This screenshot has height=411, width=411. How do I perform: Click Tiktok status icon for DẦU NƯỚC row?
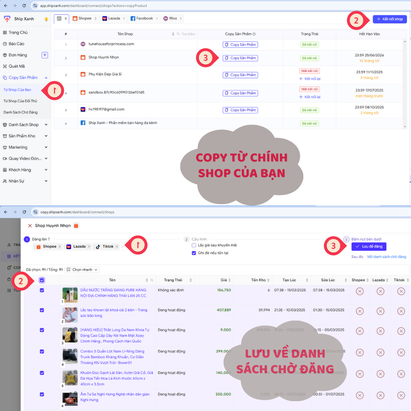coord(401,291)
